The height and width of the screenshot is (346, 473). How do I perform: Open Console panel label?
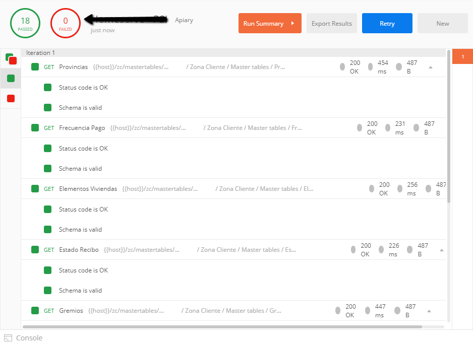29,338
